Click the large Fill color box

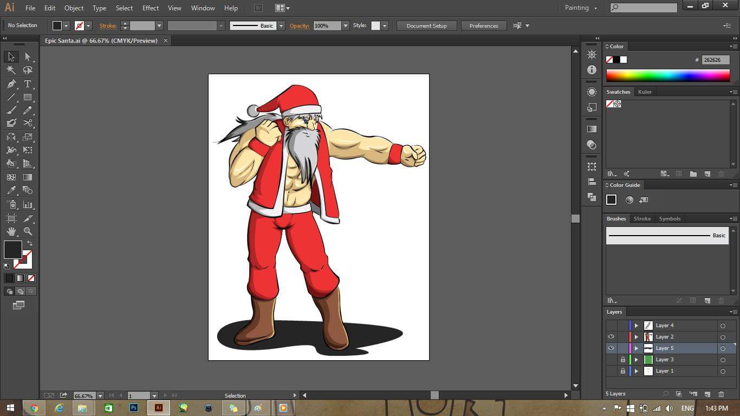click(x=13, y=250)
